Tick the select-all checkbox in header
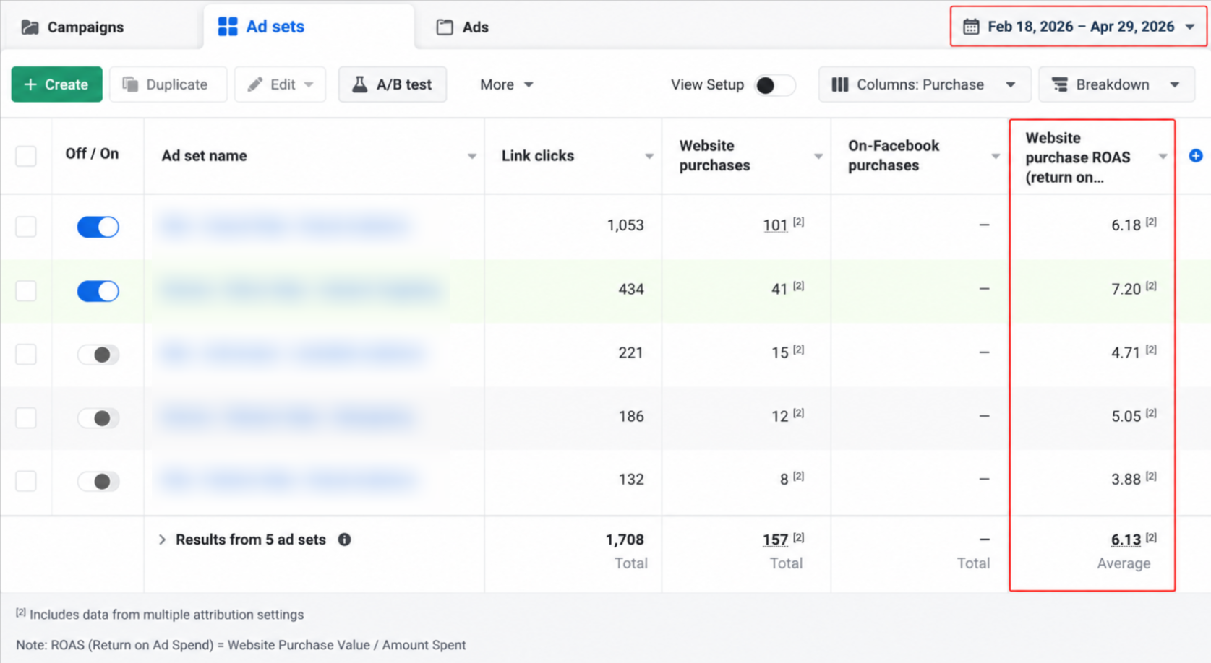 pos(26,156)
